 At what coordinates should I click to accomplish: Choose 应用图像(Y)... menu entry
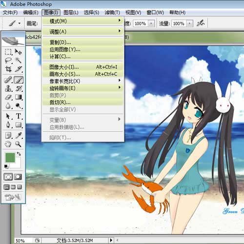pos(82,49)
